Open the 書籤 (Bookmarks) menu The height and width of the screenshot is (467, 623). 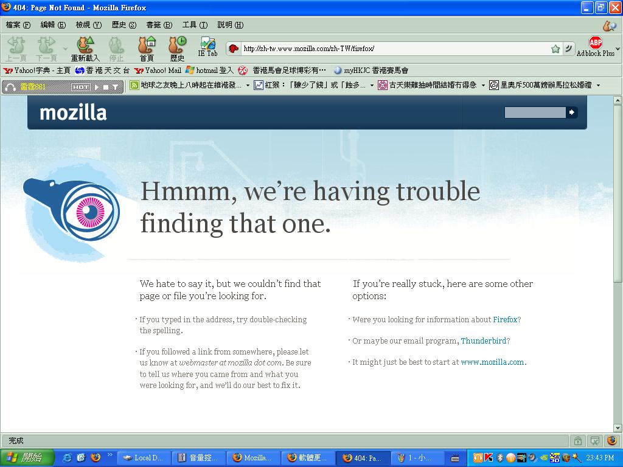pyautogui.click(x=159, y=25)
